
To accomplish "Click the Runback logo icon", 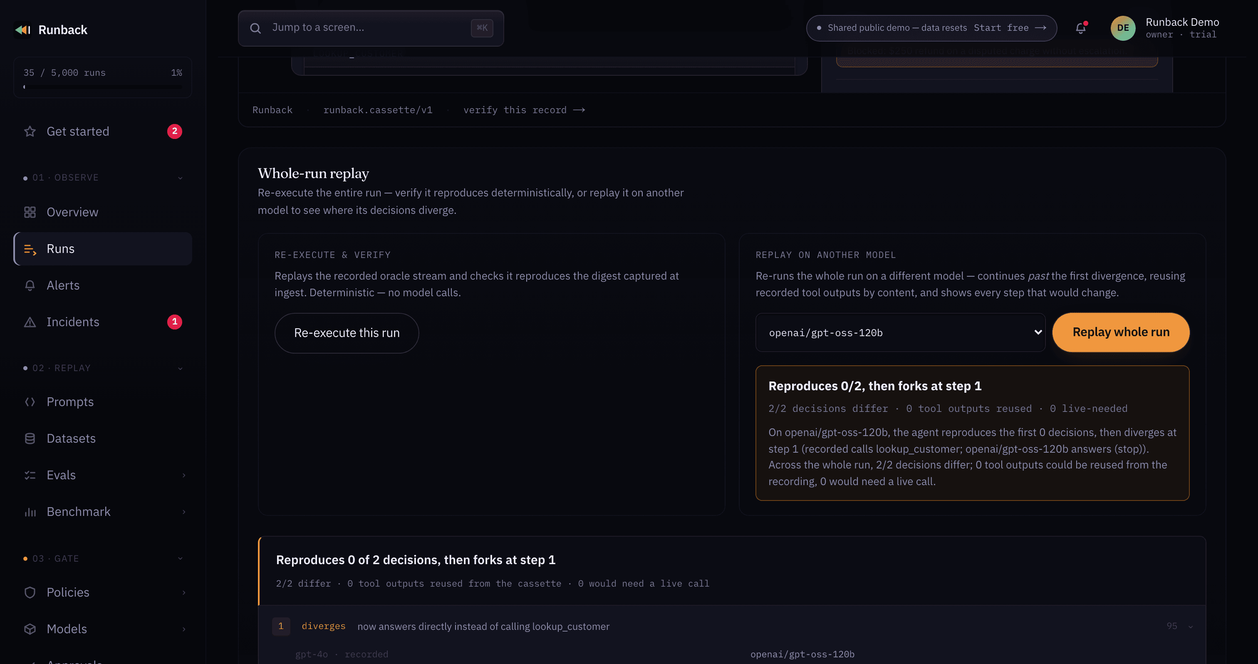I will point(23,30).
